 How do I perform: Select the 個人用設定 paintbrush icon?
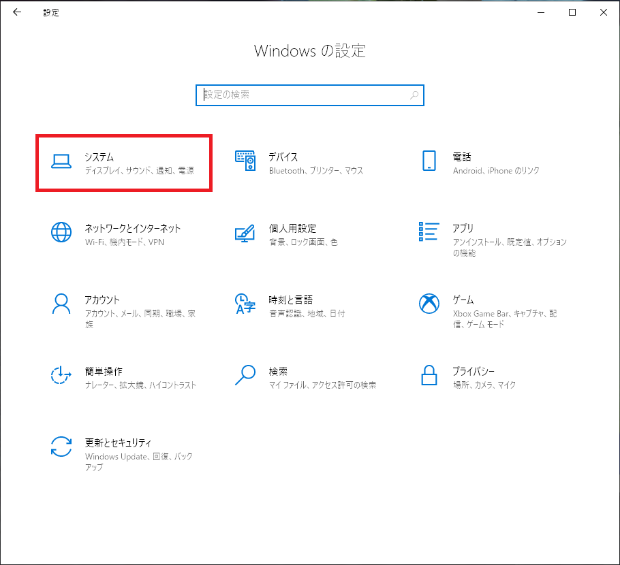[x=245, y=232]
